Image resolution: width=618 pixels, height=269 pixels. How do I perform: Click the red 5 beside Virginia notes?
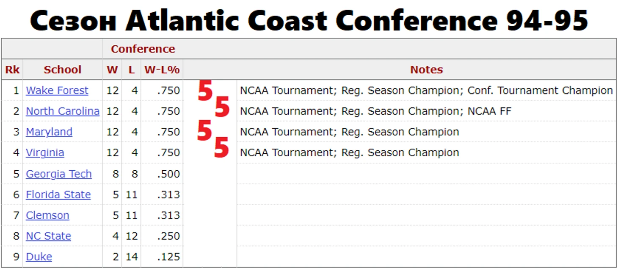221,147
